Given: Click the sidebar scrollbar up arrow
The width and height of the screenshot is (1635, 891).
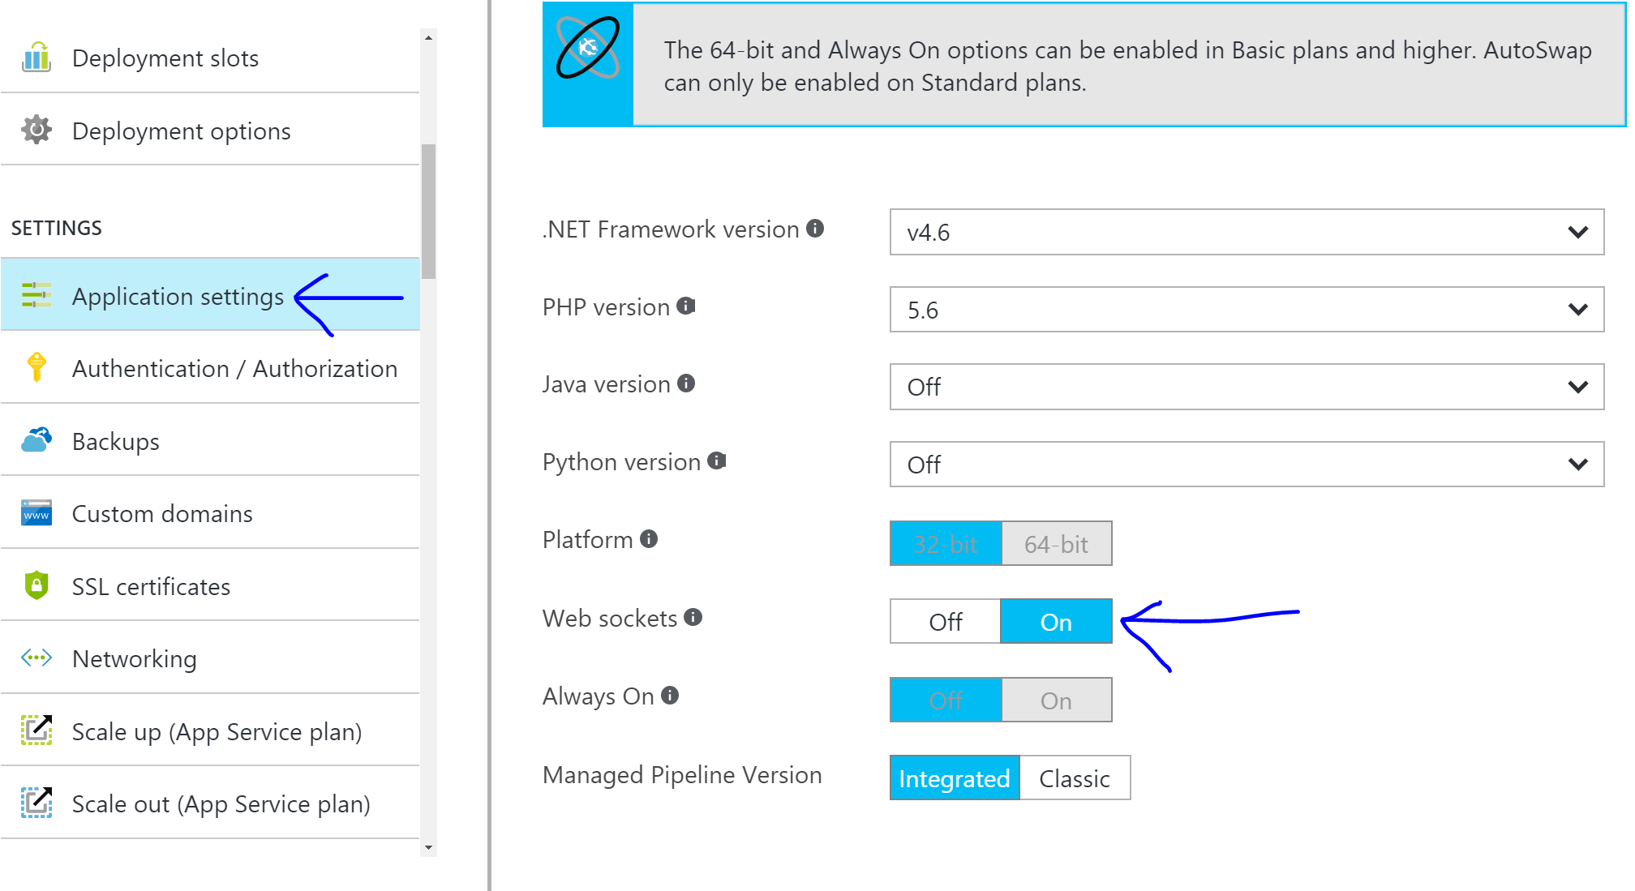Looking at the screenshot, I should (428, 37).
